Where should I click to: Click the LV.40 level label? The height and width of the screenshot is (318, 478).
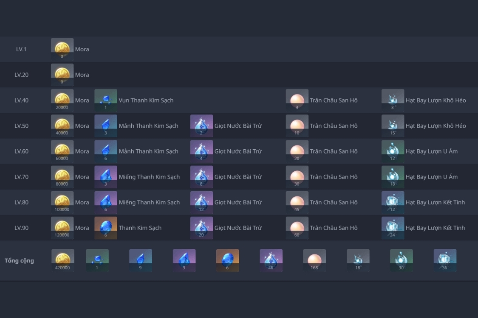[x=21, y=100]
